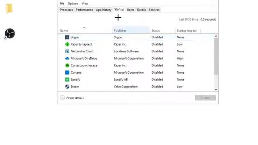This screenshot has height=145, width=258.
Task: Click the Low impact value for Razer Synapse 3
Action: tap(179, 44)
